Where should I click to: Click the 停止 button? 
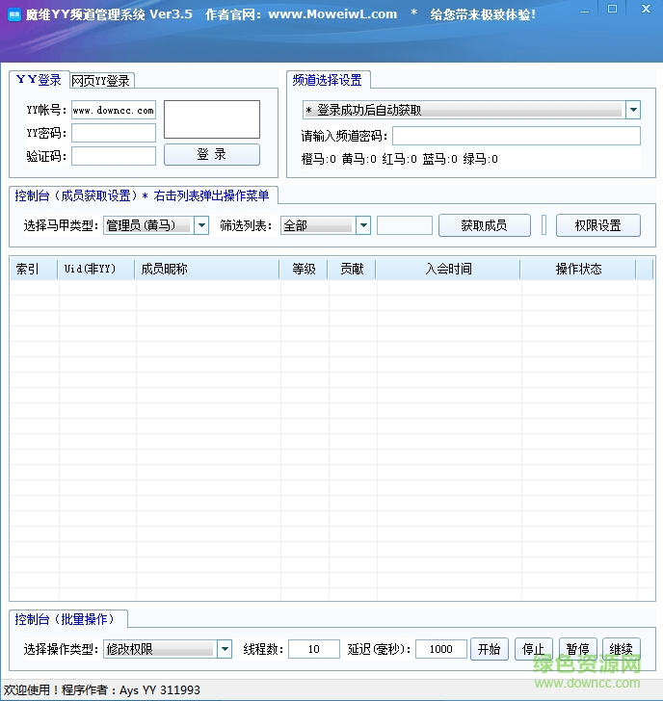533,649
